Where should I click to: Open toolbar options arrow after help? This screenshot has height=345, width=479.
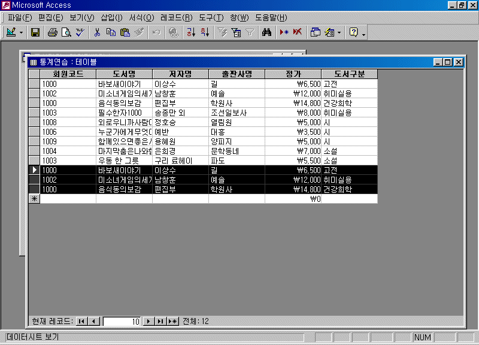pos(363,34)
